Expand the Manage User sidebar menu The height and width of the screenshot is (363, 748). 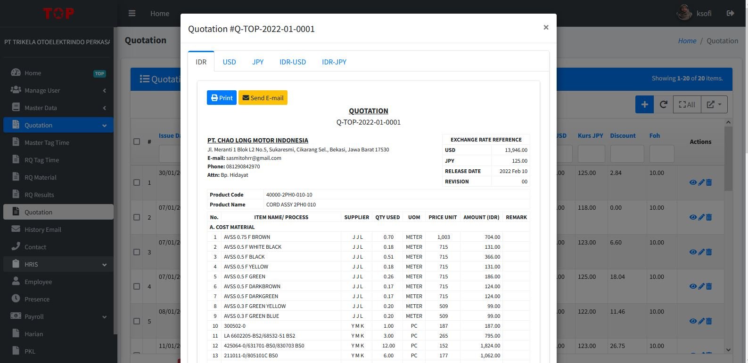coord(42,90)
